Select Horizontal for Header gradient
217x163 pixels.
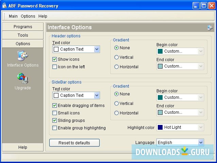coord(116,67)
